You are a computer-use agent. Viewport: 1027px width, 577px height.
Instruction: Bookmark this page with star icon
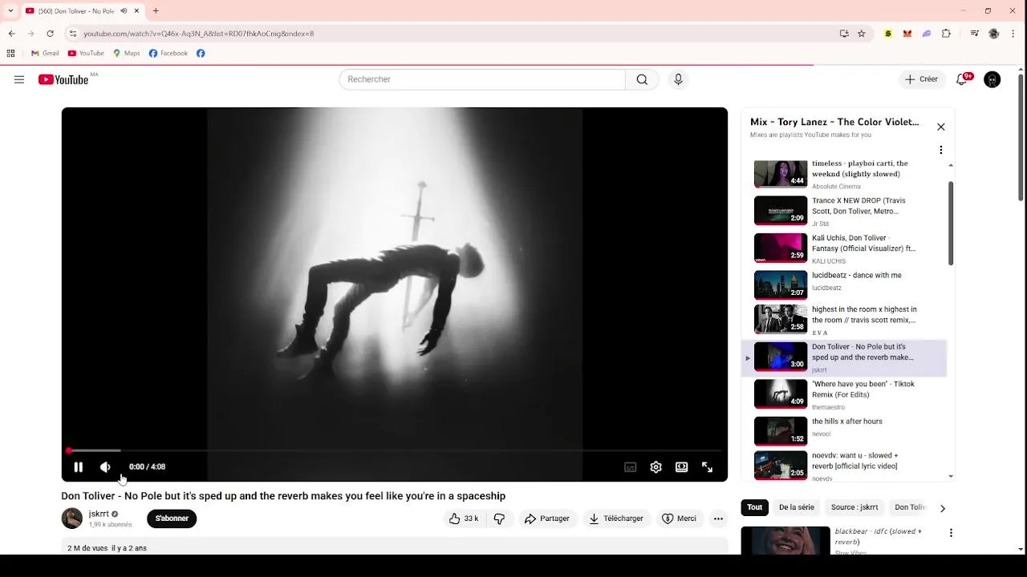862,34
